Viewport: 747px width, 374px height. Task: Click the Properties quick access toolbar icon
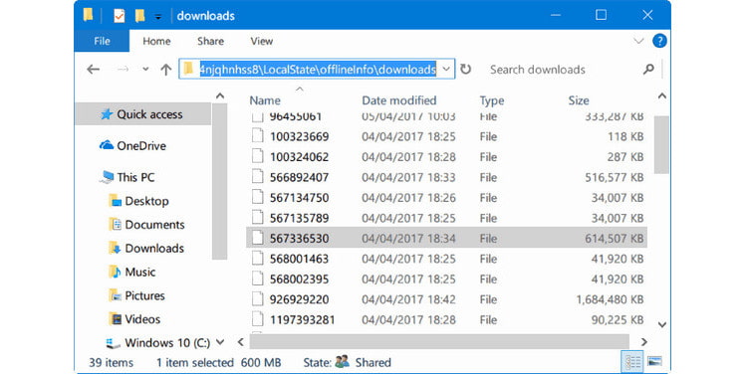pos(119,16)
